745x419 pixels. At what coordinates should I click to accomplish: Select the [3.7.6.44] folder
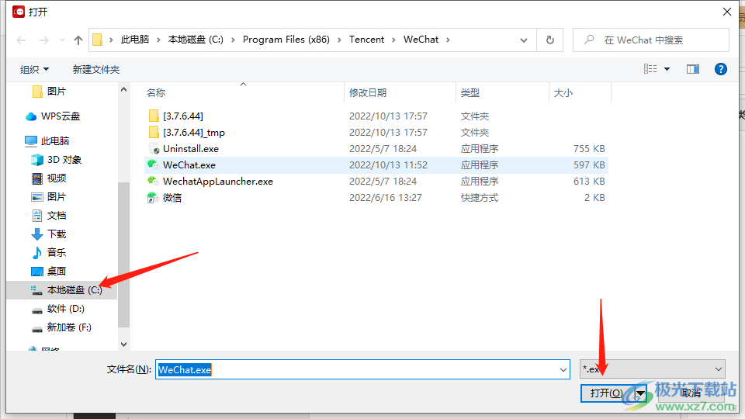point(183,116)
